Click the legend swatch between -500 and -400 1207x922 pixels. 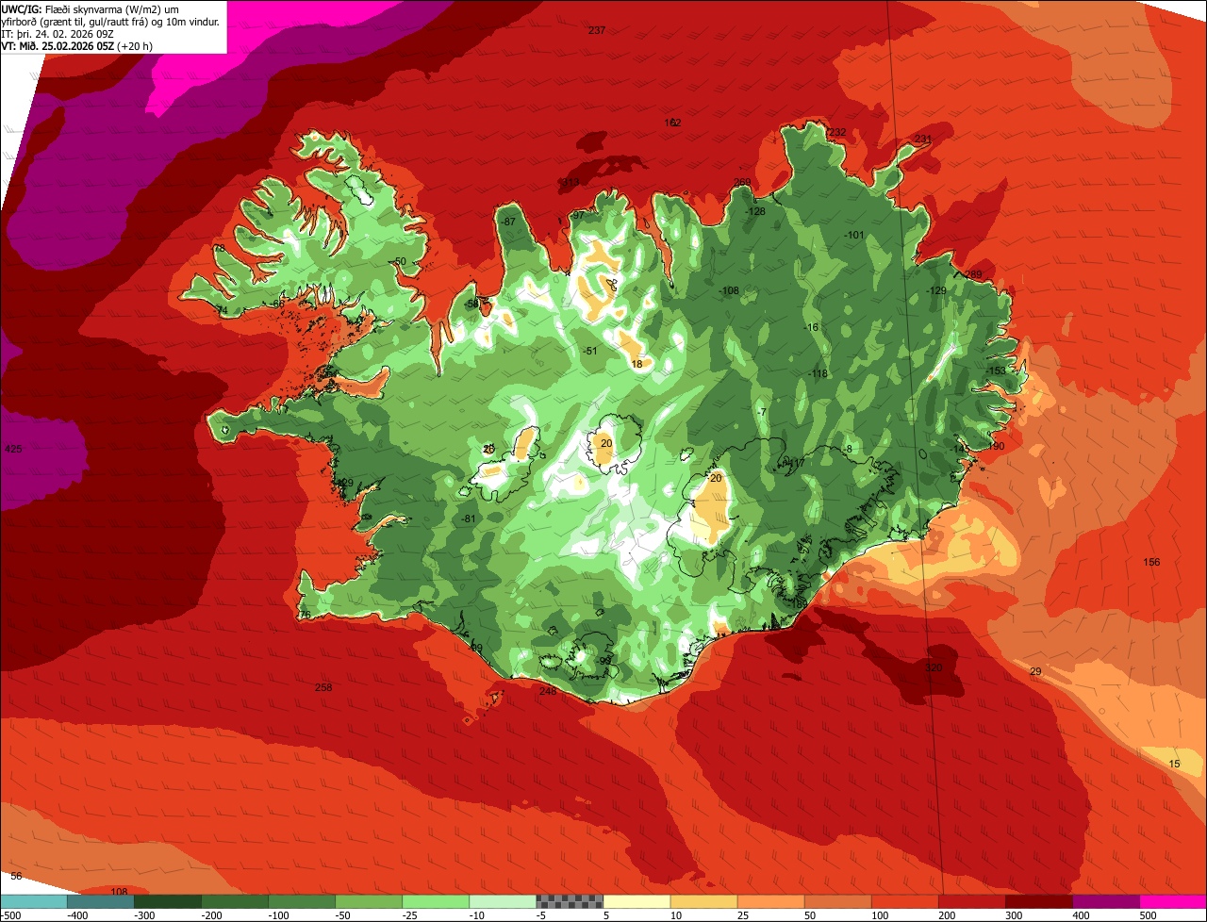click(33, 901)
